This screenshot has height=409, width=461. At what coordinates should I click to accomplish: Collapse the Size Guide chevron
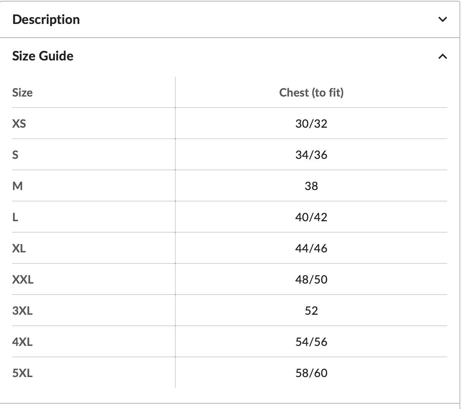point(442,56)
